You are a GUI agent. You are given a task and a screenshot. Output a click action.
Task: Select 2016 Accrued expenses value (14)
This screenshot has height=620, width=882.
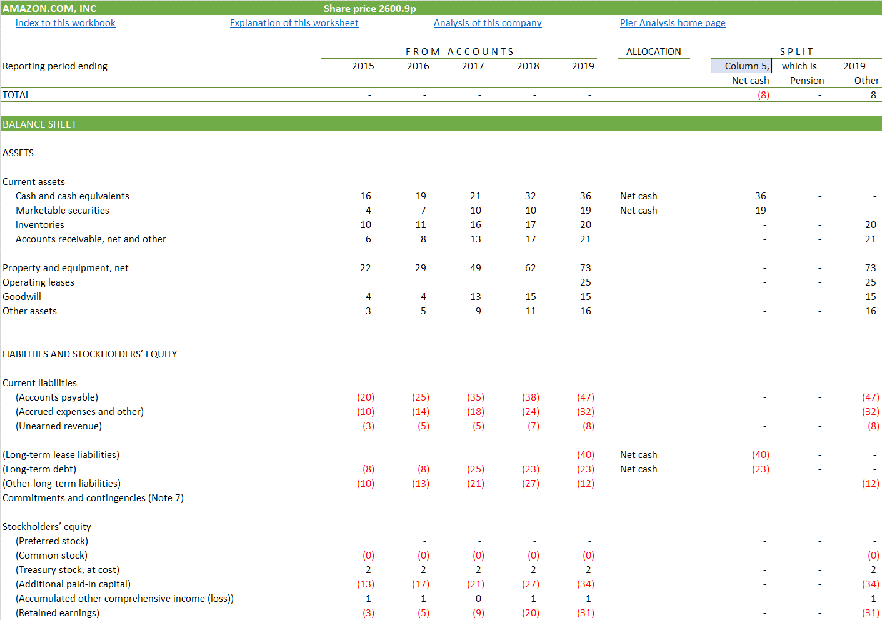click(x=421, y=412)
